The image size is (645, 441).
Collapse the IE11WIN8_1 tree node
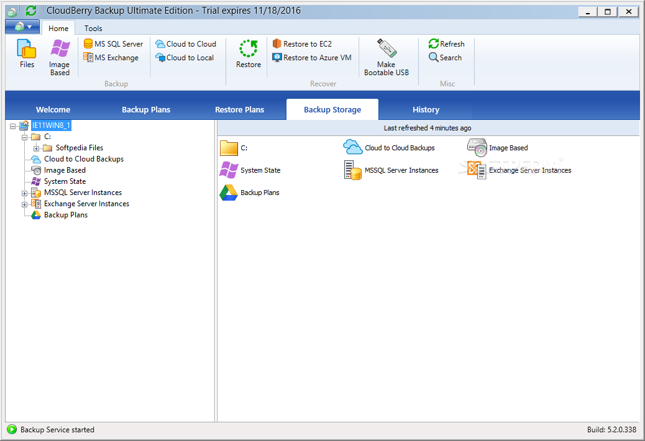[x=13, y=126]
